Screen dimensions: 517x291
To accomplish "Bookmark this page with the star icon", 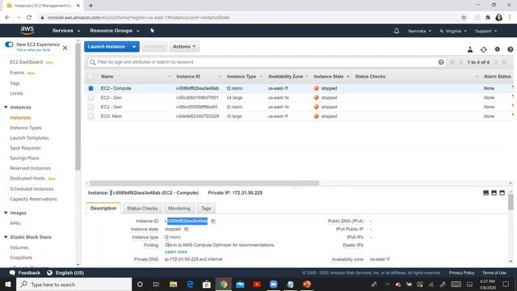I will tap(464, 18).
